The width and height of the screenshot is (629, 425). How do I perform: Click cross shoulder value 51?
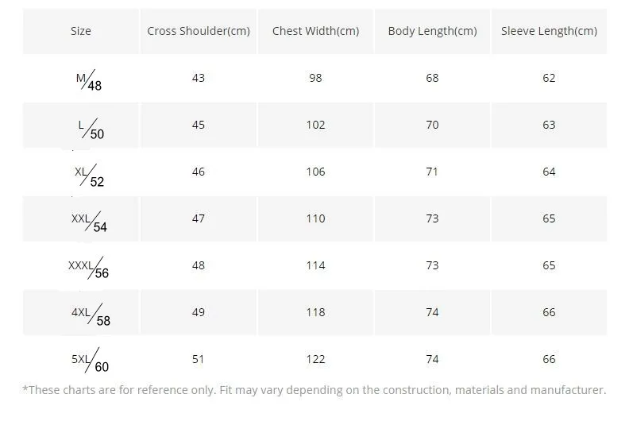199,359
